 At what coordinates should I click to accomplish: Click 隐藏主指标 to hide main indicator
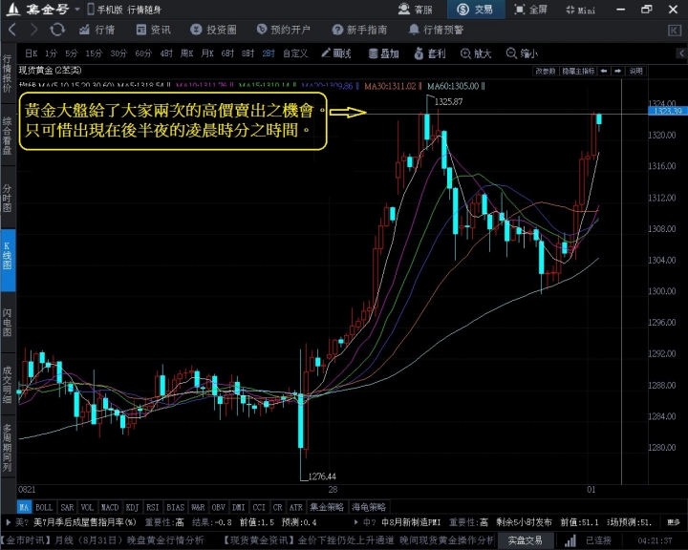(578, 71)
